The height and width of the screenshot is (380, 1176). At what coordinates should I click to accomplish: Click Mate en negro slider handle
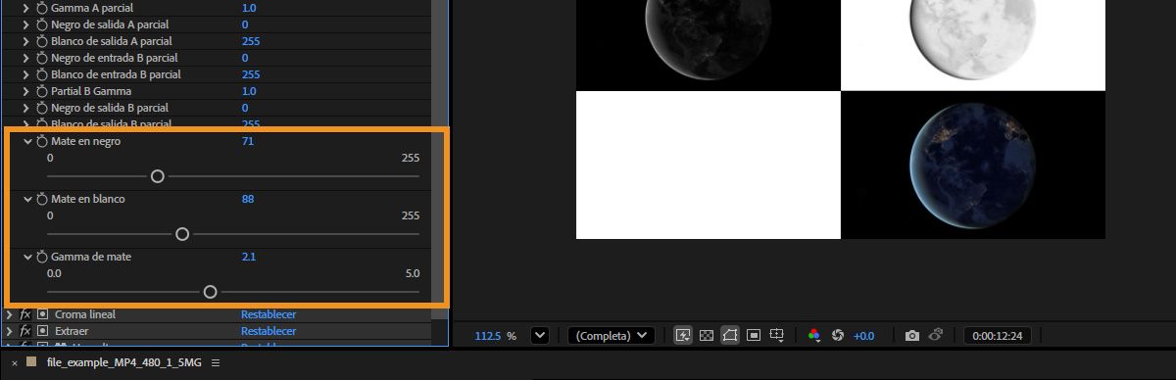pyautogui.click(x=157, y=176)
